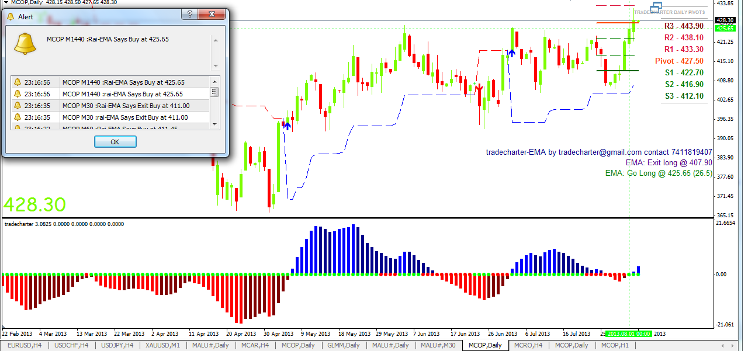Select the active MCOP,Daily chart tab
The width and height of the screenshot is (748, 351).
(485, 345)
